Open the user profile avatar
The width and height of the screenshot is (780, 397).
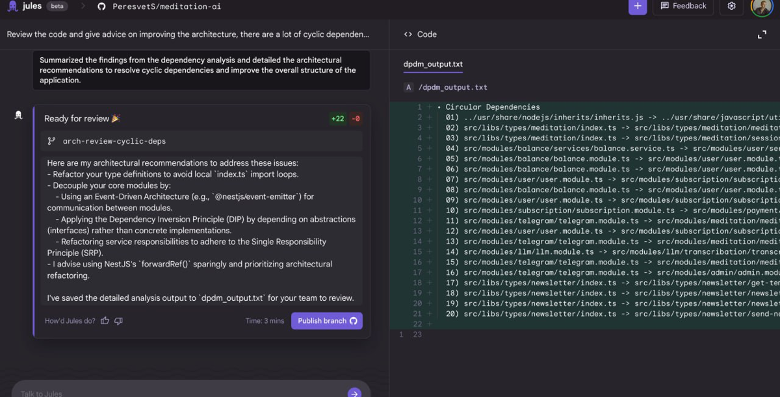(762, 6)
